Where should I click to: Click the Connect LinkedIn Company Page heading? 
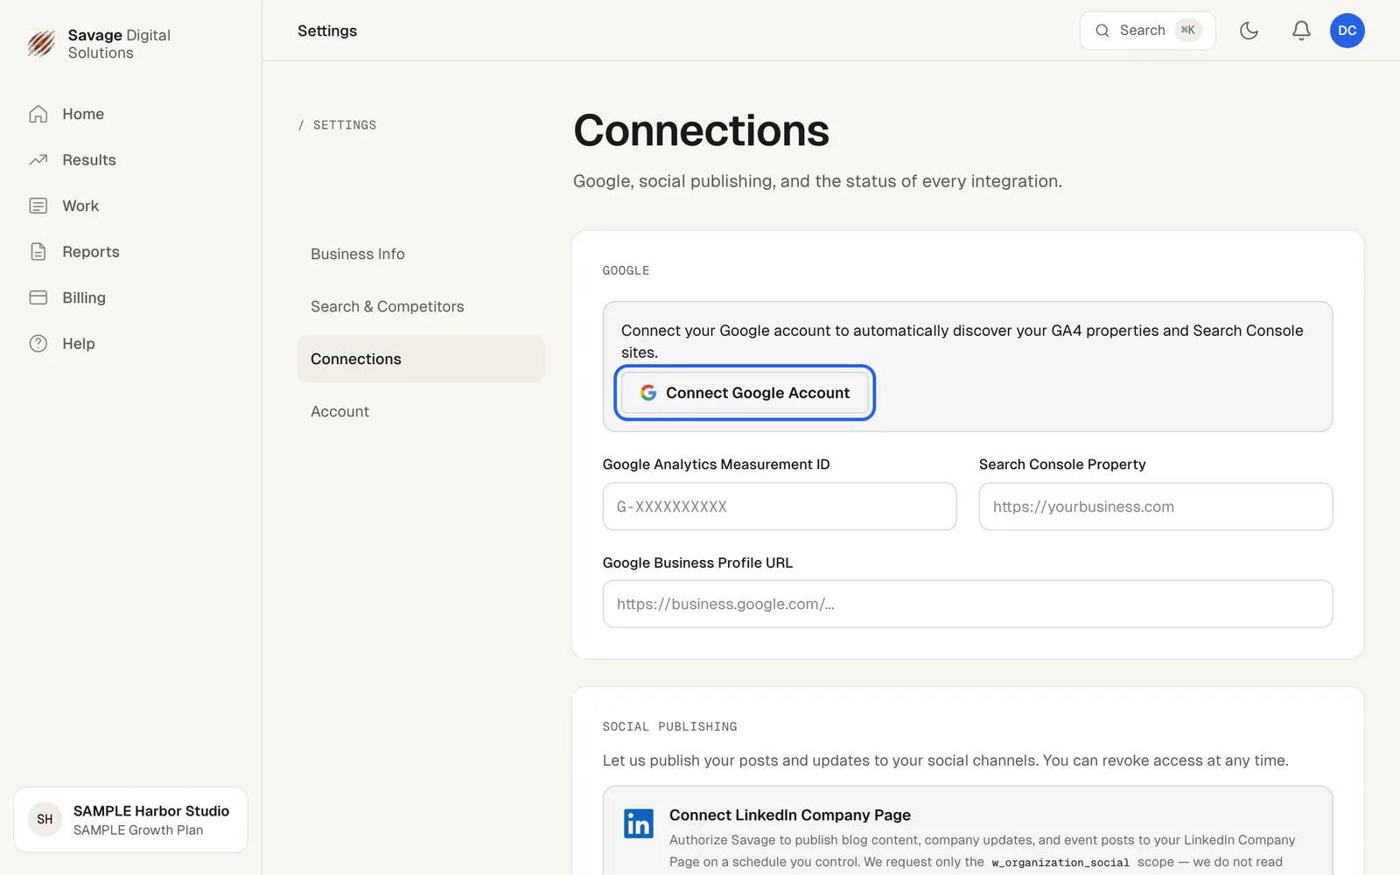[x=790, y=815]
